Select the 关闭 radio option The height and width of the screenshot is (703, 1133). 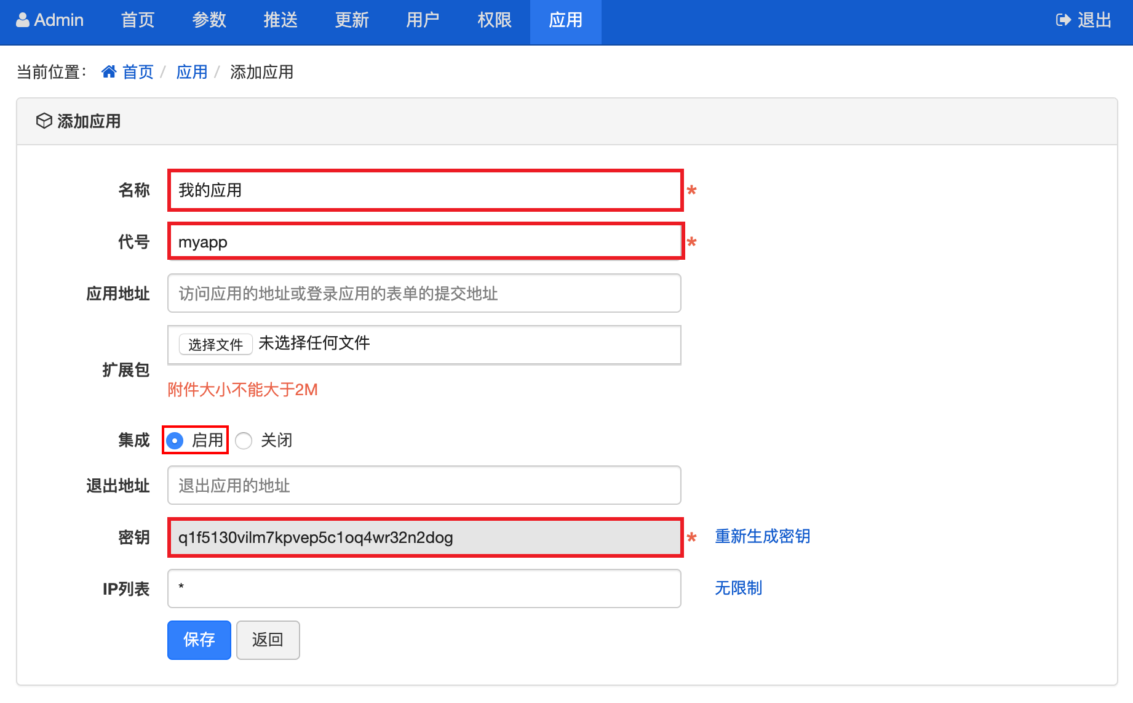(244, 441)
